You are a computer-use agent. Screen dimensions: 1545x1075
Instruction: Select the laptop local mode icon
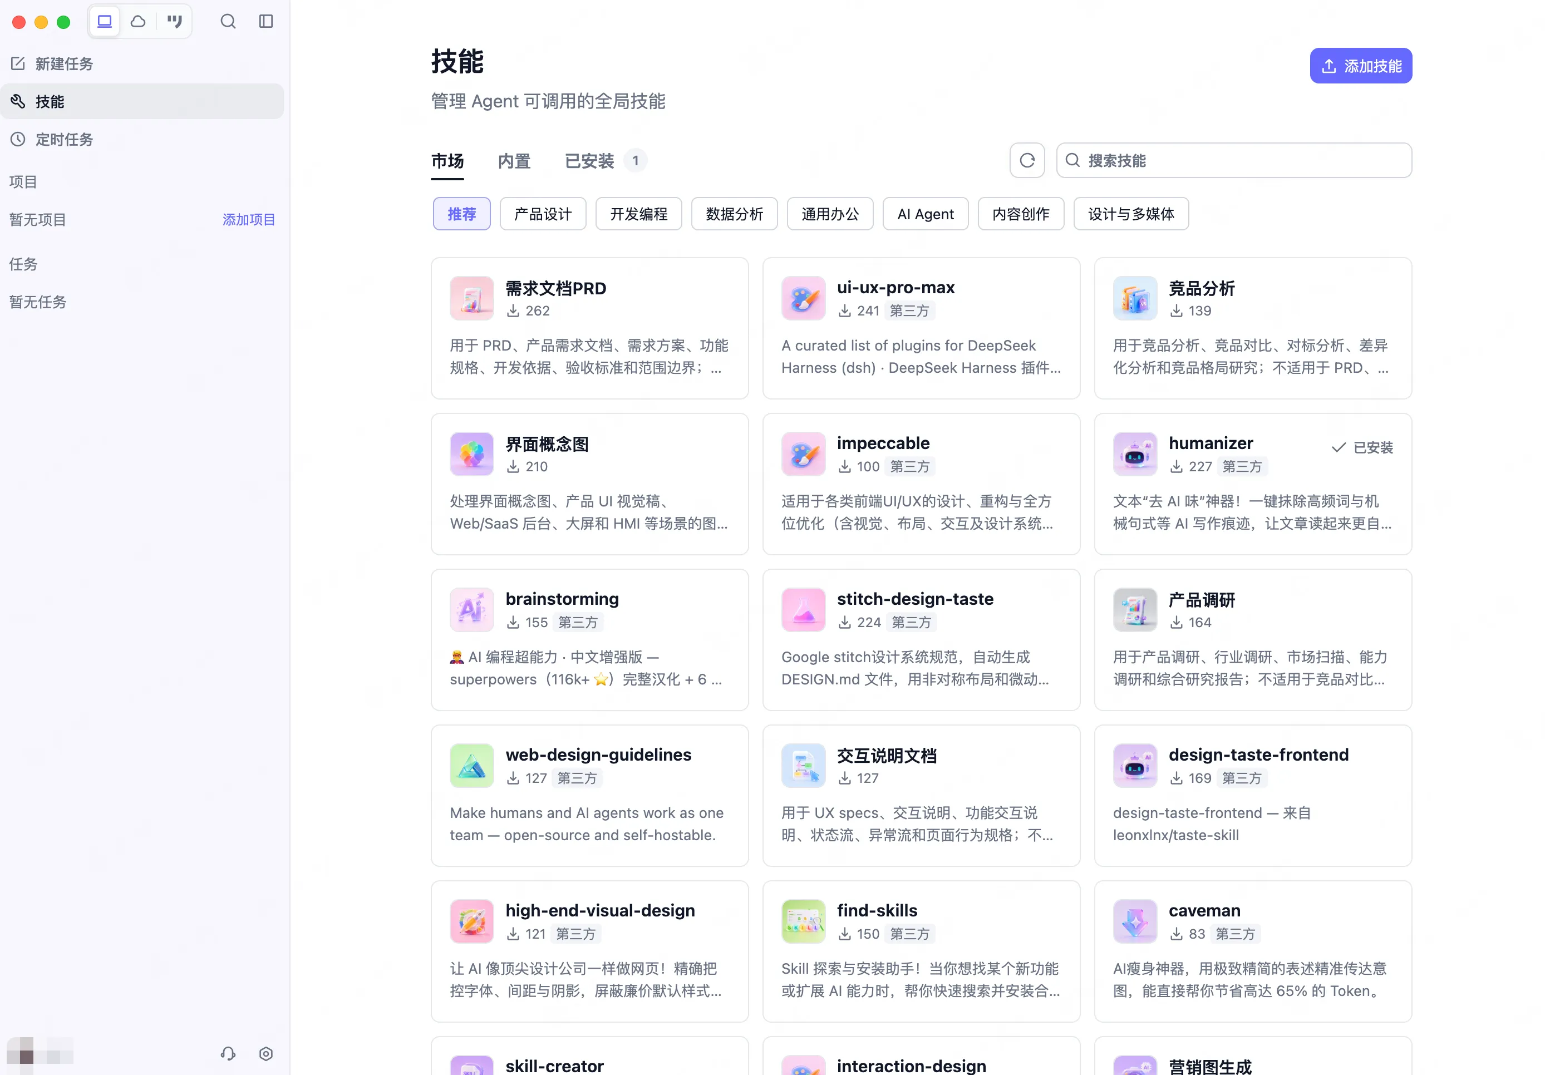104,22
